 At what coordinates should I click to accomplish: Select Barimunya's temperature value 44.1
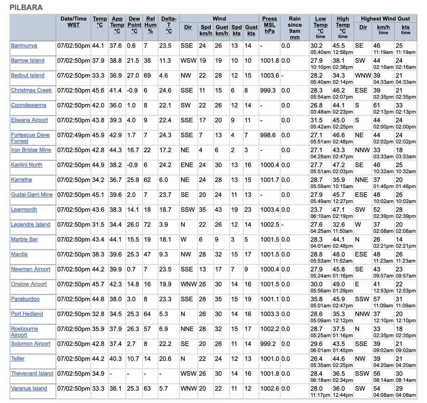click(x=98, y=46)
